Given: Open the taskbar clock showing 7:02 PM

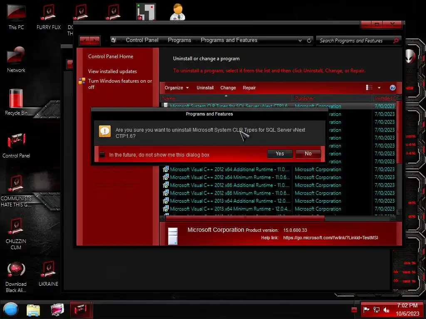Looking at the screenshot, I should (407, 309).
